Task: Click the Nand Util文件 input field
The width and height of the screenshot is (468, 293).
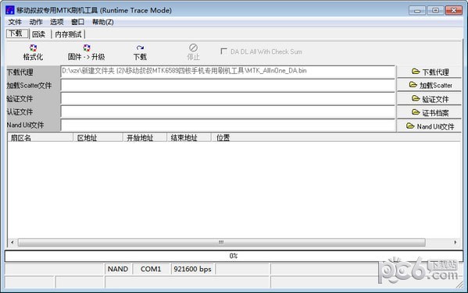Action: (227, 125)
